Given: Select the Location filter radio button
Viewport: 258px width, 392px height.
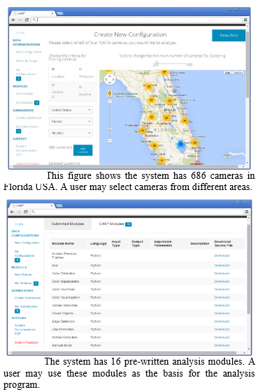Looking at the screenshot, I should 53,69.
